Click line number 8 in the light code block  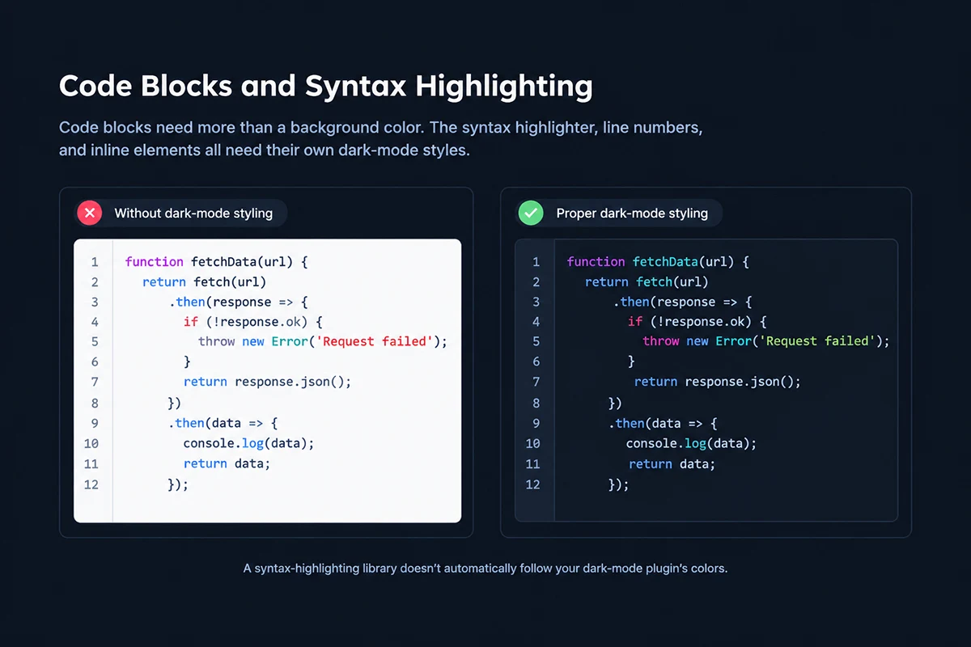(x=95, y=403)
